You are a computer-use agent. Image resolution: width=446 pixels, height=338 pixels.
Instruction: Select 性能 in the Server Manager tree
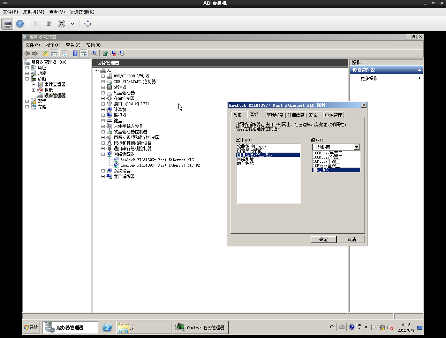coord(48,90)
